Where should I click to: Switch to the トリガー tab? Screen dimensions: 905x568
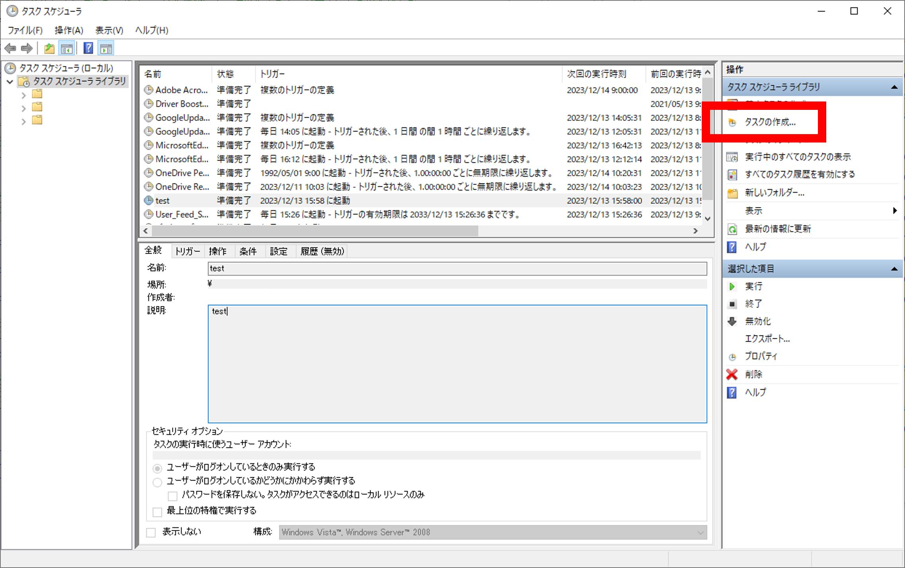(187, 251)
